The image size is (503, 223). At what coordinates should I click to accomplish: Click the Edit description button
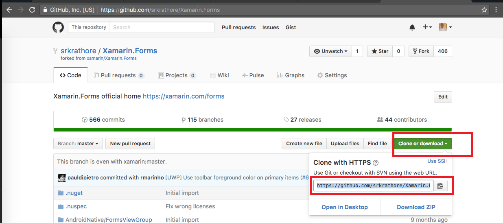[443, 97]
